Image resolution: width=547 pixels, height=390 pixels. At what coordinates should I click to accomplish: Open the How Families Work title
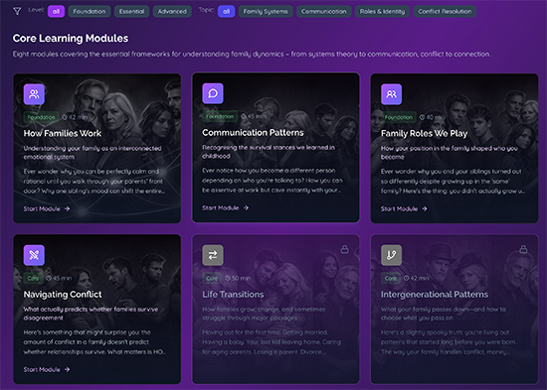click(x=63, y=133)
